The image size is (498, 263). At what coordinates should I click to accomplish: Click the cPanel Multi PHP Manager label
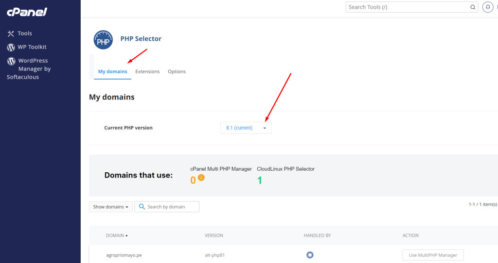click(221, 169)
